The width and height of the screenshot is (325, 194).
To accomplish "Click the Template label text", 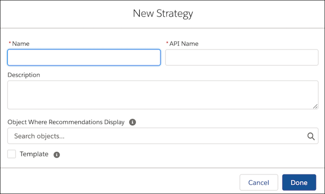I will tap(34, 154).
